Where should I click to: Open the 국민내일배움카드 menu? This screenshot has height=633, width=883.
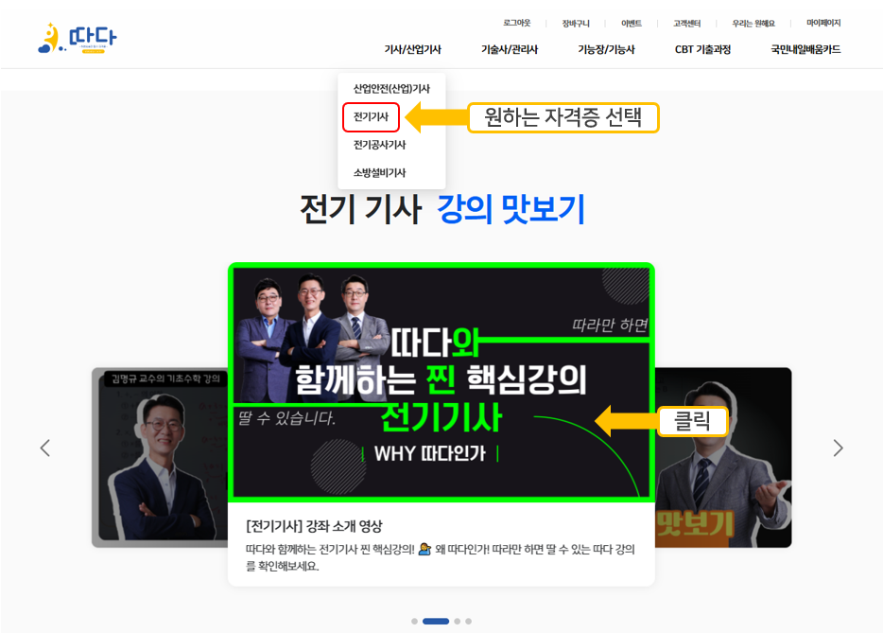(x=805, y=49)
